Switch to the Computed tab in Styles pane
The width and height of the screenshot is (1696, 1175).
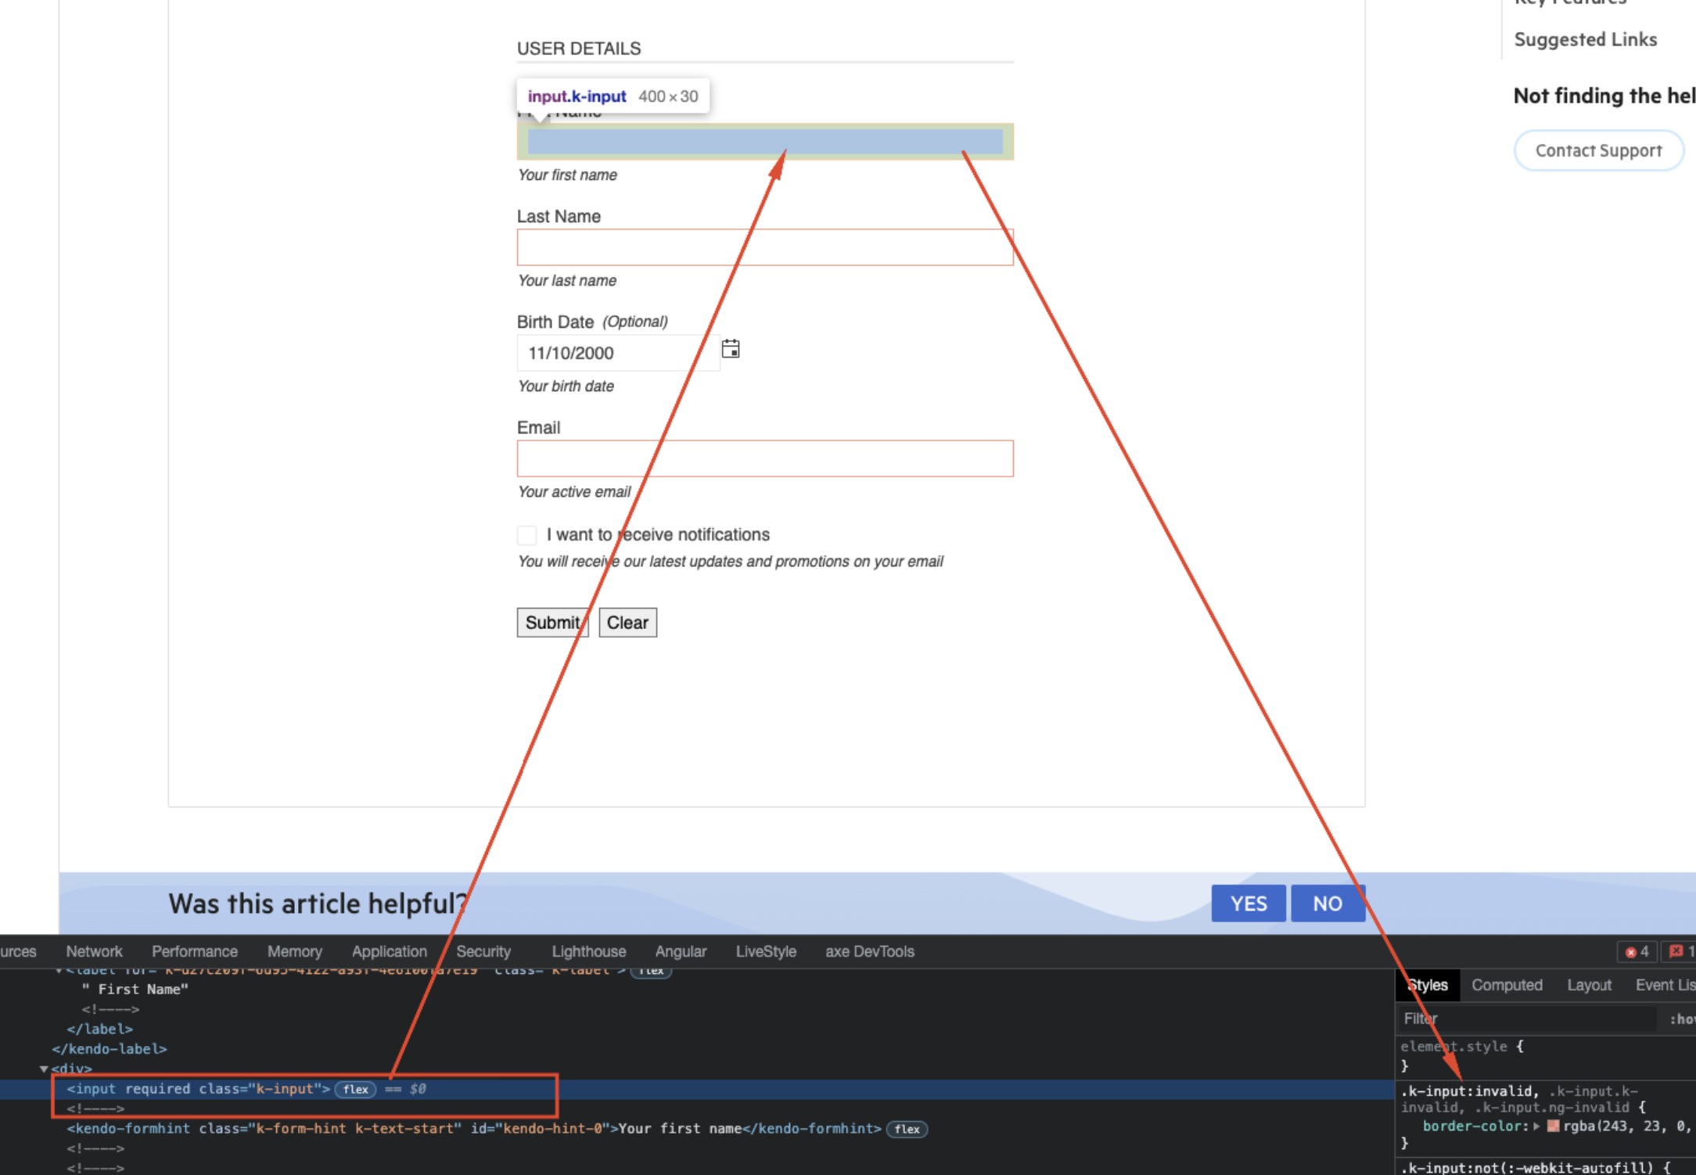1507,985
